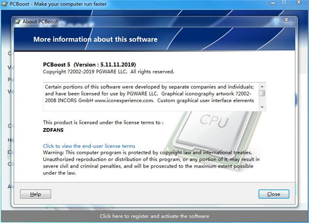
Task: Click the Help button
Action: (x=36, y=194)
